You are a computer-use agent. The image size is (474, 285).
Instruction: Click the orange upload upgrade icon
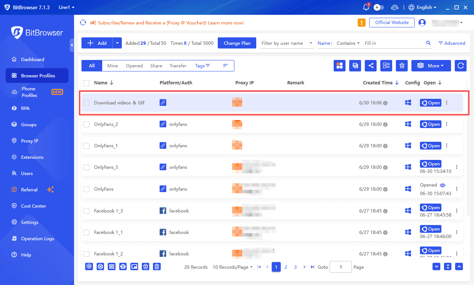click(361, 23)
